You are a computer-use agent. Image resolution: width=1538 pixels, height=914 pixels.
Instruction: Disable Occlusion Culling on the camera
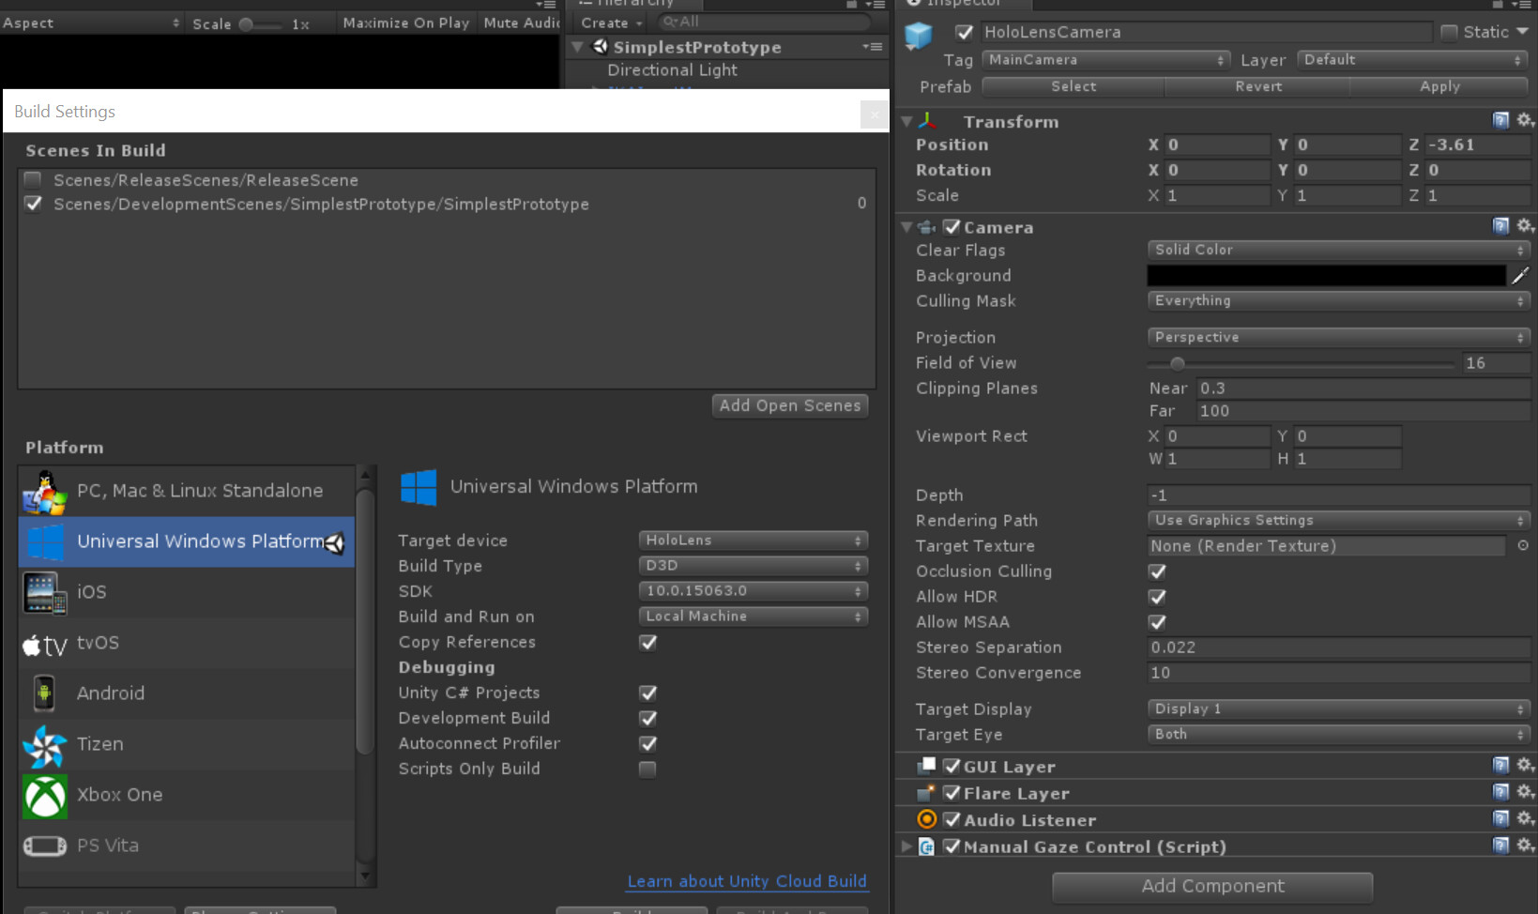[1157, 571]
